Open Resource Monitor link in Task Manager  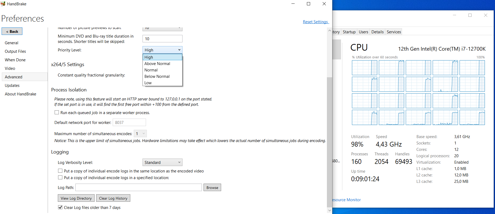tap(347, 200)
